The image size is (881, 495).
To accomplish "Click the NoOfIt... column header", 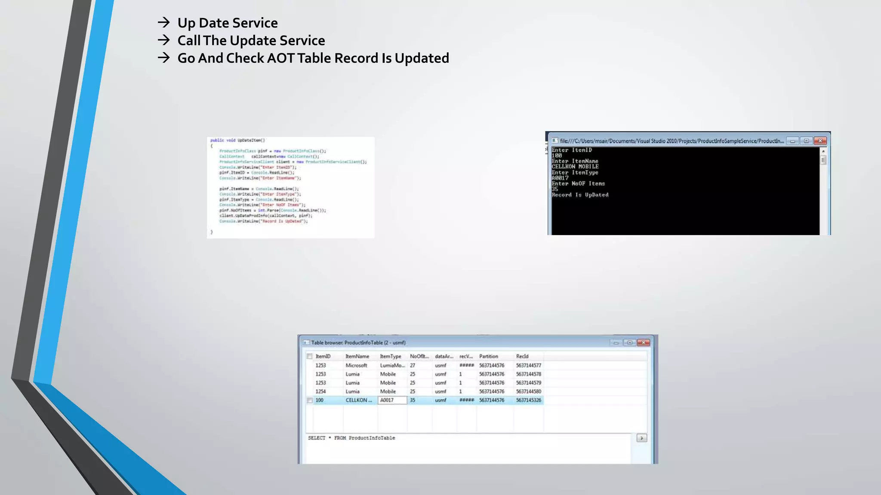I will tap(419, 356).
